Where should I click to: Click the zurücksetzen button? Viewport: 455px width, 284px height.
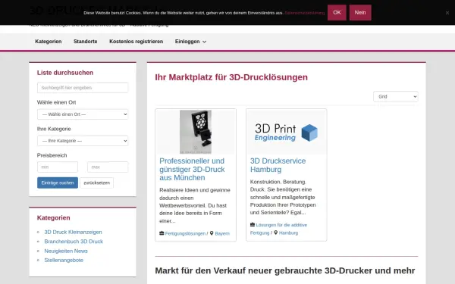[x=96, y=183]
